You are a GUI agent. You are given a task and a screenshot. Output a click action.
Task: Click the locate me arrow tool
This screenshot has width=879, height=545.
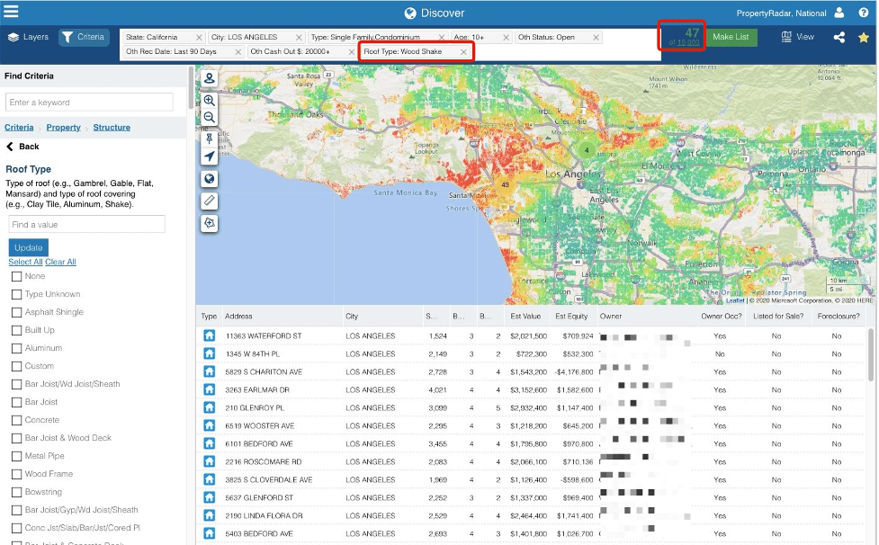tap(209, 156)
